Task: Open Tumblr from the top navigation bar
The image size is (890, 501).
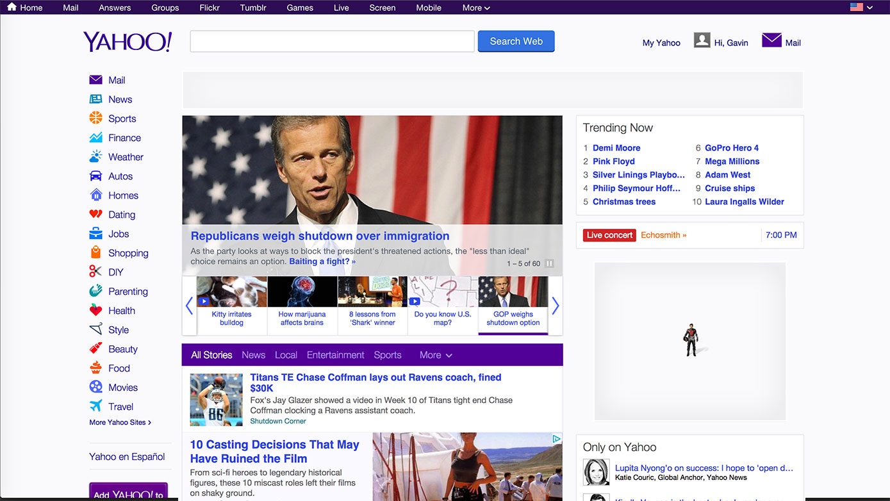Action: click(254, 8)
